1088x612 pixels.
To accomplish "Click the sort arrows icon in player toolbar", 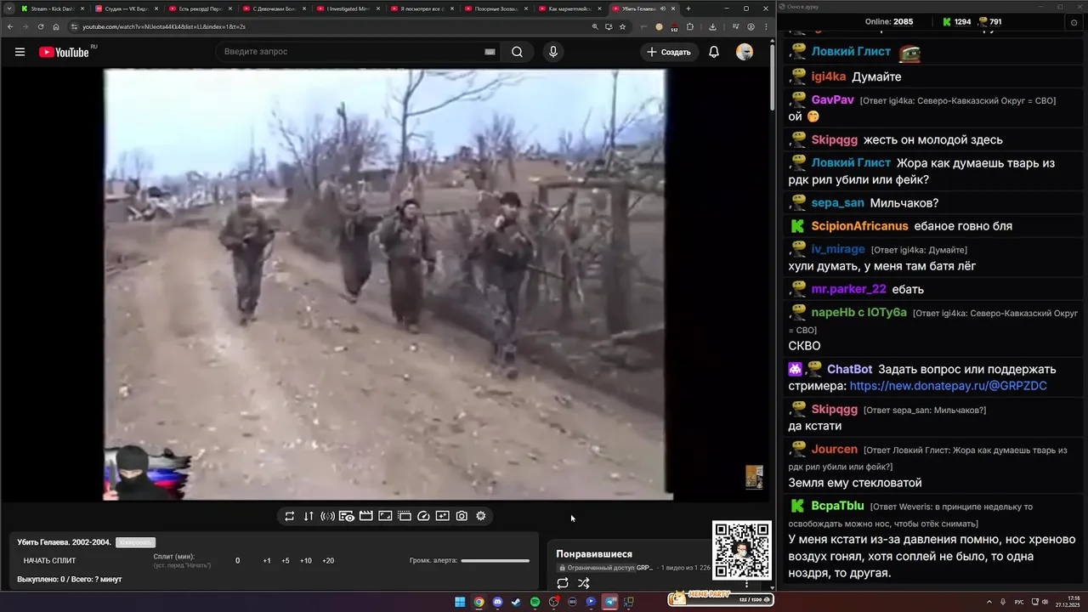I will [309, 516].
